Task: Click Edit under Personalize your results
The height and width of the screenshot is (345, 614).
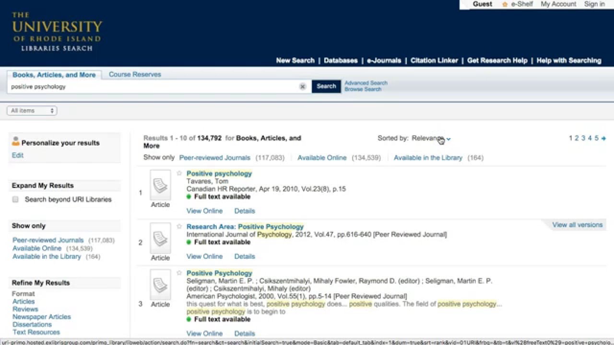Action: pos(18,155)
